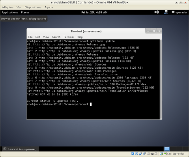
Task: Click the Terminal (as superuser) title bar text
Action: click(x=86, y=32)
